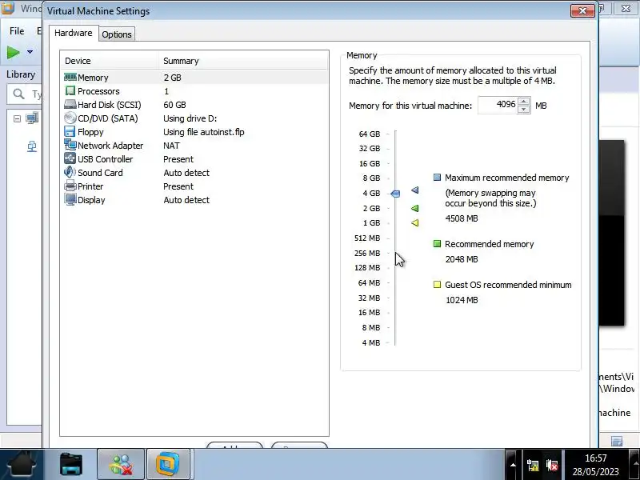Image resolution: width=640 pixels, height=480 pixels.
Task: Select the Sound Card speaker icon
Action: tap(70, 172)
